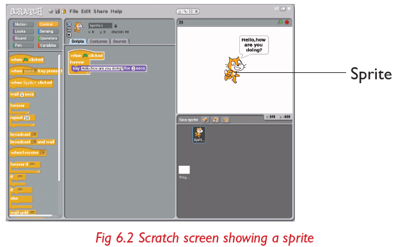Image resolution: width=396 pixels, height=247 pixels.
Task: Click the script area's 'when flag clicked' block
Action: [86, 55]
